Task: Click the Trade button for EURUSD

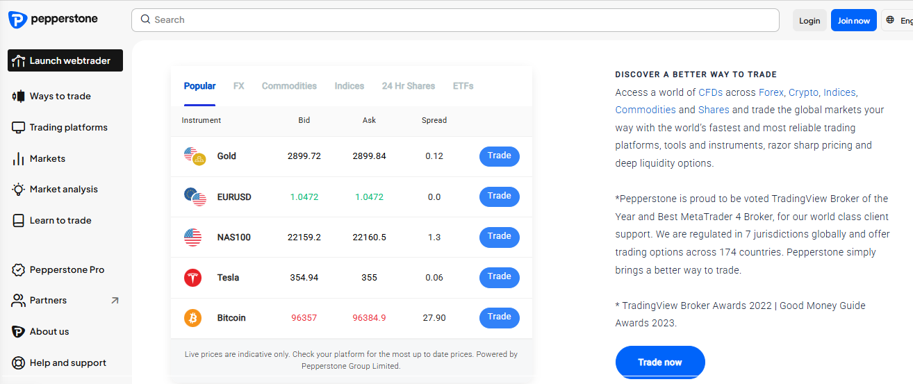Action: tap(500, 197)
